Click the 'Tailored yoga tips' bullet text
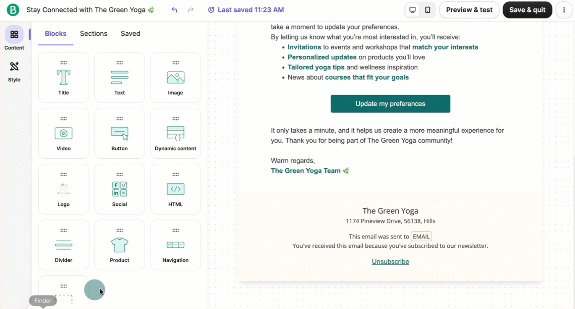 (x=316, y=67)
